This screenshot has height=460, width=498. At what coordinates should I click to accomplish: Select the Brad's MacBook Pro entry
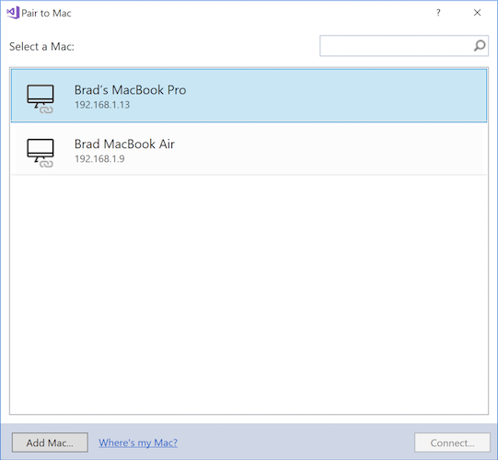(249, 96)
